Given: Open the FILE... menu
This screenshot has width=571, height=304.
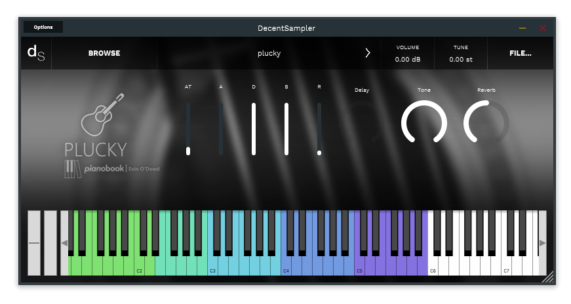Looking at the screenshot, I should pos(520,53).
